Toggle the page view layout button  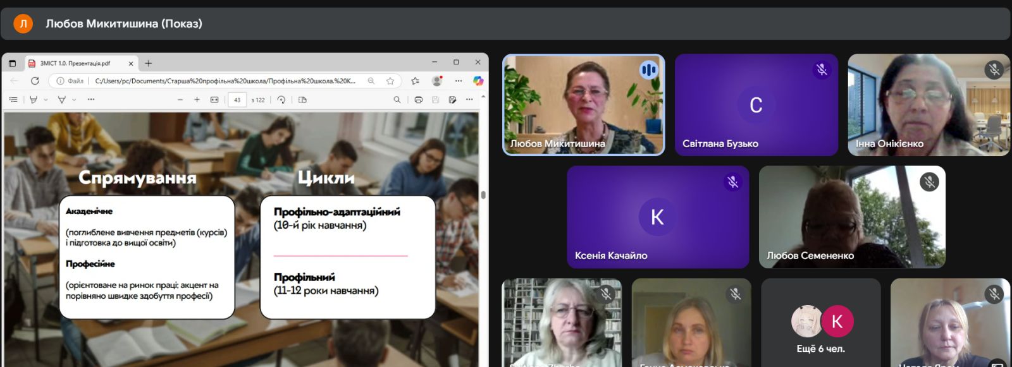302,100
